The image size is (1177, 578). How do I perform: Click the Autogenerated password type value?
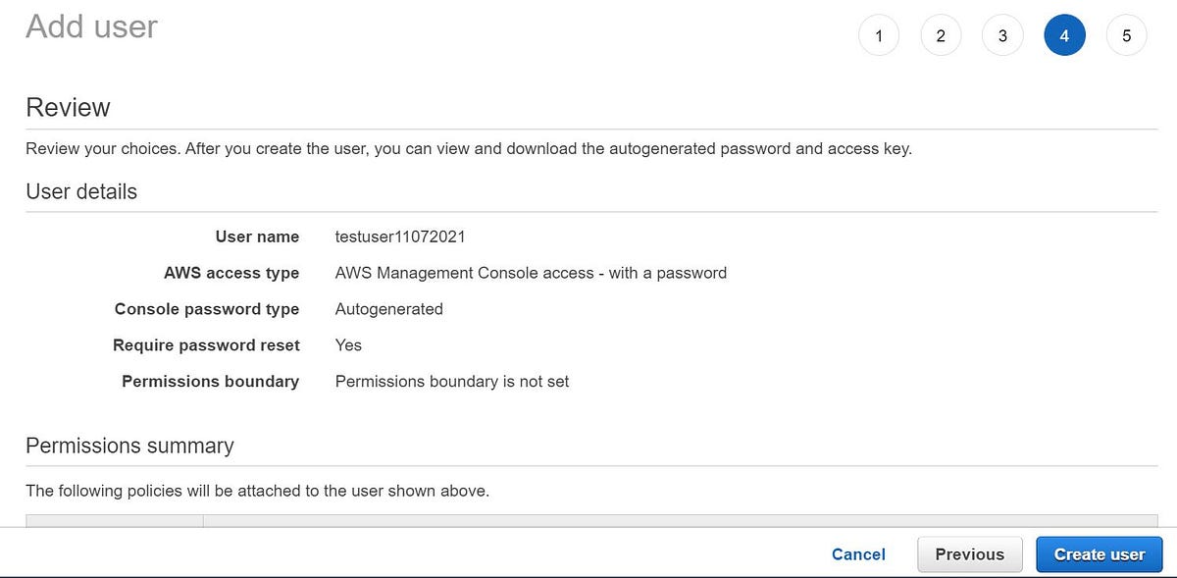point(388,309)
